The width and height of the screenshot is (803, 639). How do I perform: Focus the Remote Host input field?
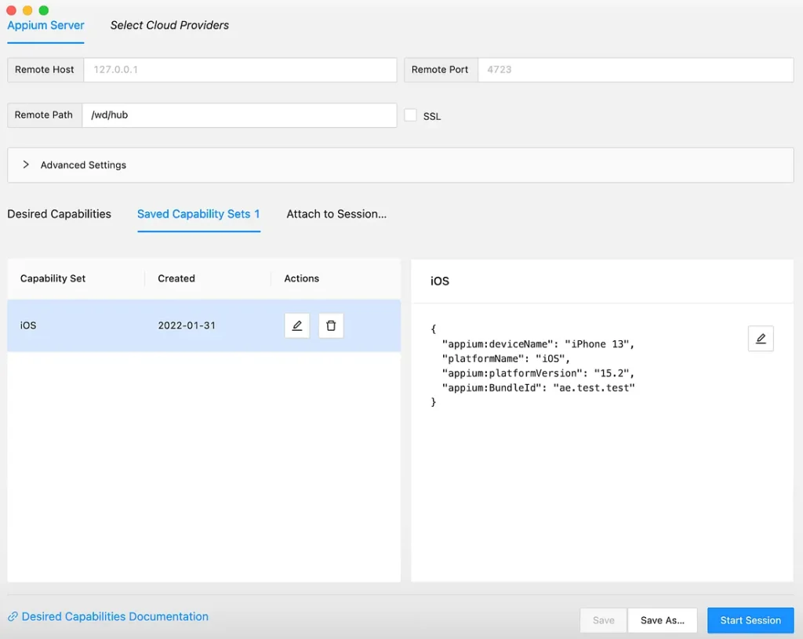click(239, 70)
